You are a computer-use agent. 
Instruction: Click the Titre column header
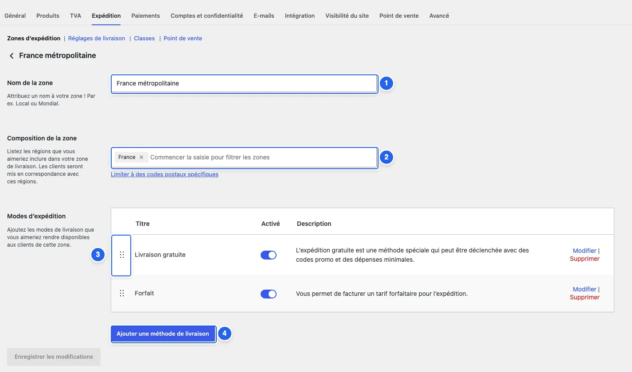pos(143,224)
